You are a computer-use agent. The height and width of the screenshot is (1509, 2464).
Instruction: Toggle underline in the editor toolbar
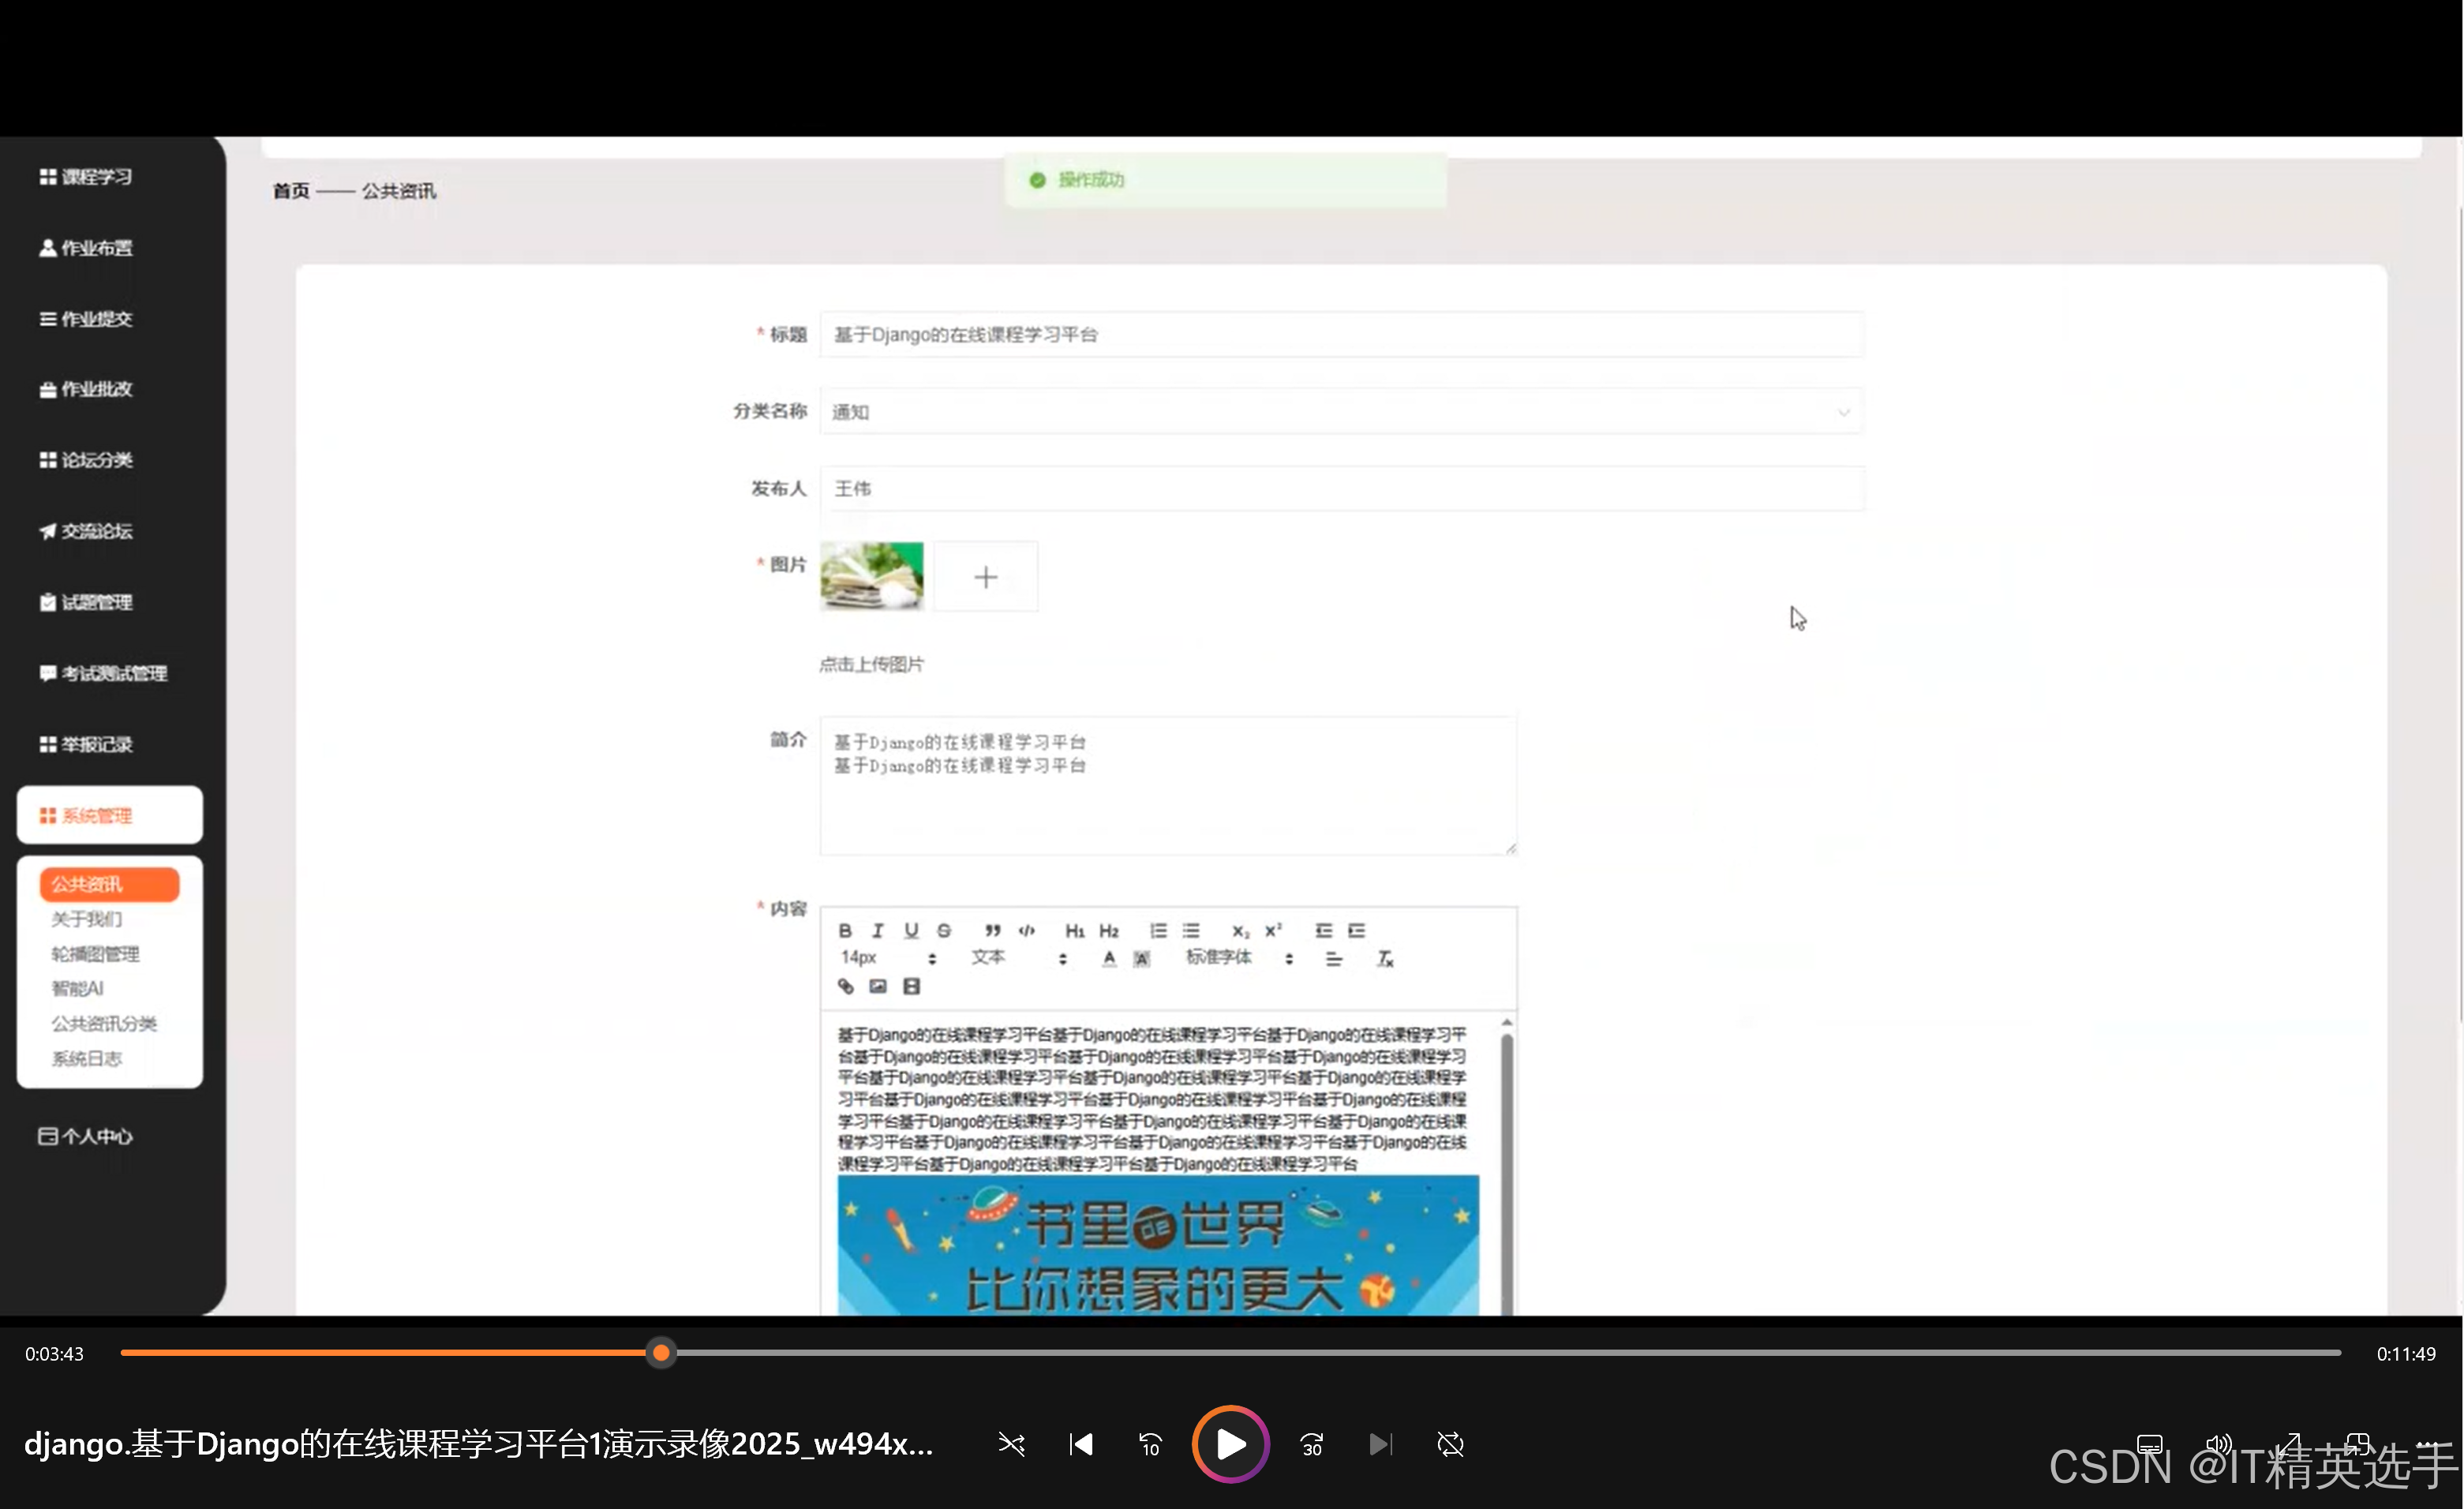[x=911, y=930]
